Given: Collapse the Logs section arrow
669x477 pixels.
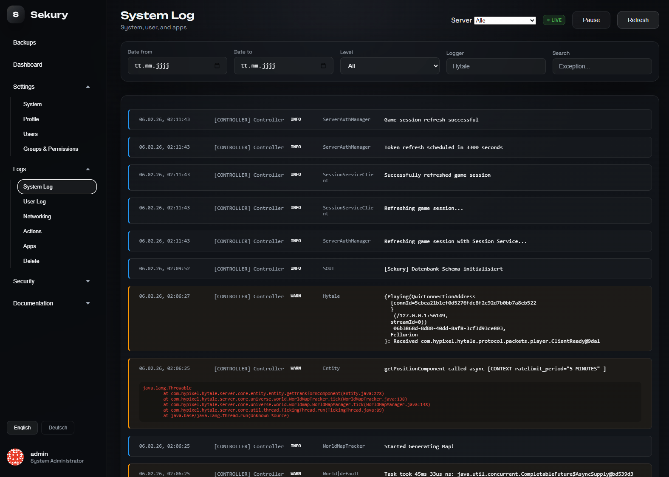Looking at the screenshot, I should tap(88, 169).
